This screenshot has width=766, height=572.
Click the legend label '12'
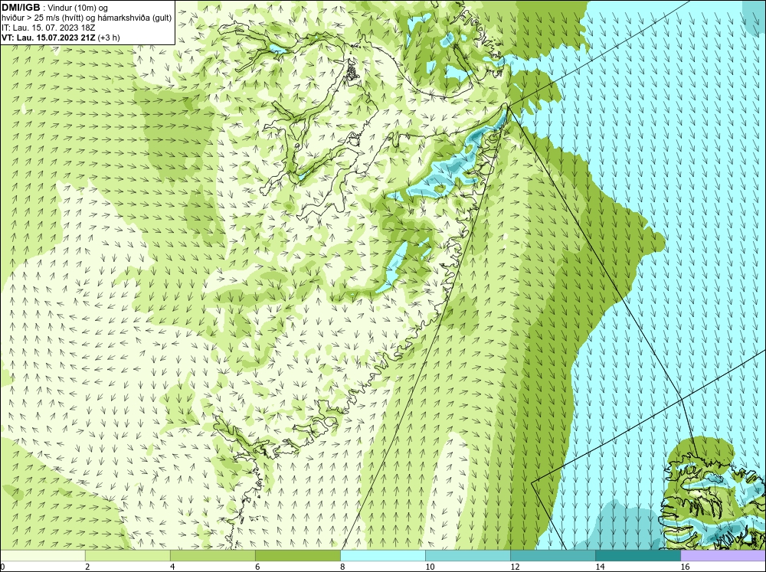click(x=515, y=567)
